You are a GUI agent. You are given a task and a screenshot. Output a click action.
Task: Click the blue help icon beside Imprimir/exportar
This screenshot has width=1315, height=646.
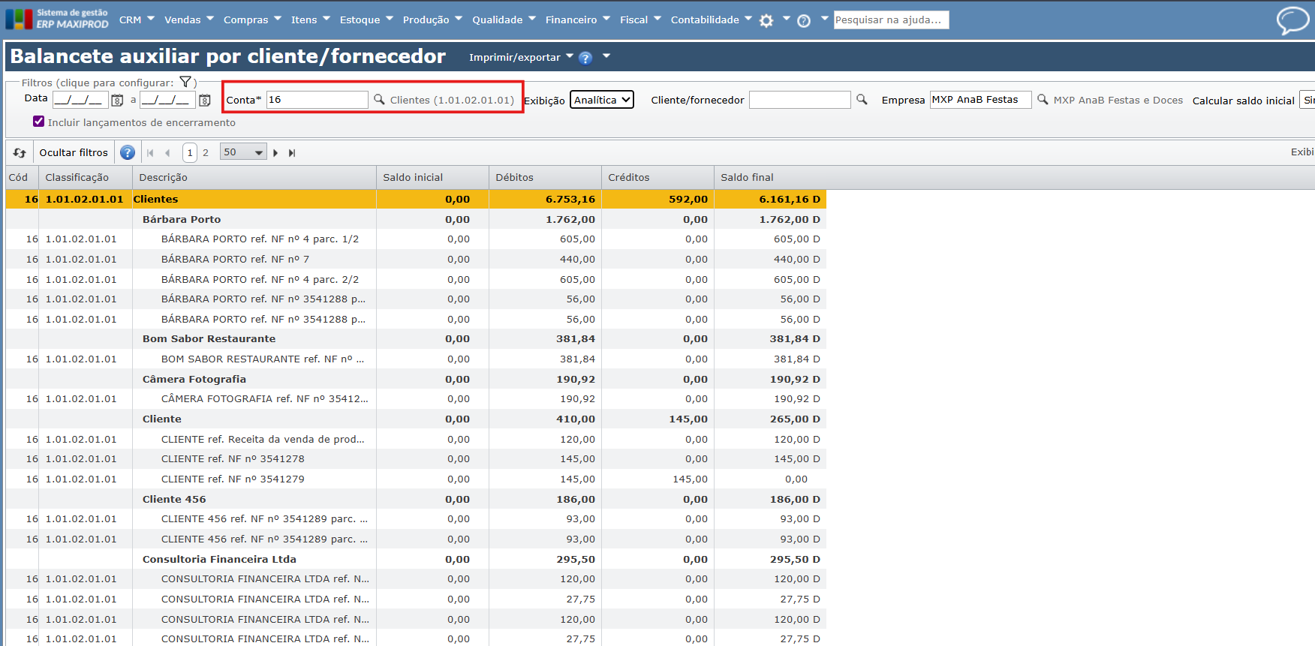click(585, 58)
